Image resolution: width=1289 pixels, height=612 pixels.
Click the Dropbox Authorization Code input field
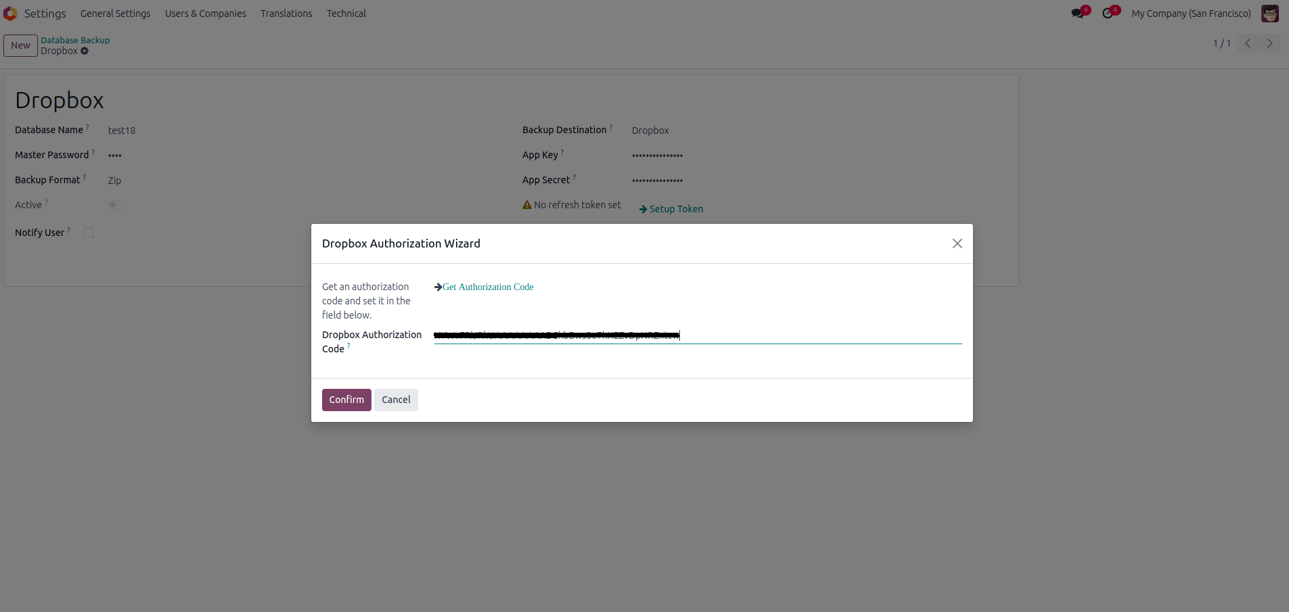pos(698,335)
